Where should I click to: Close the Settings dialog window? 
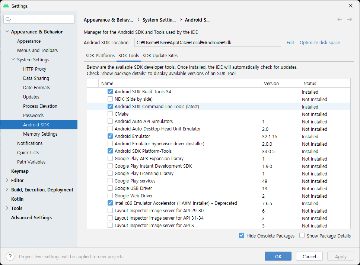pos(351,6)
